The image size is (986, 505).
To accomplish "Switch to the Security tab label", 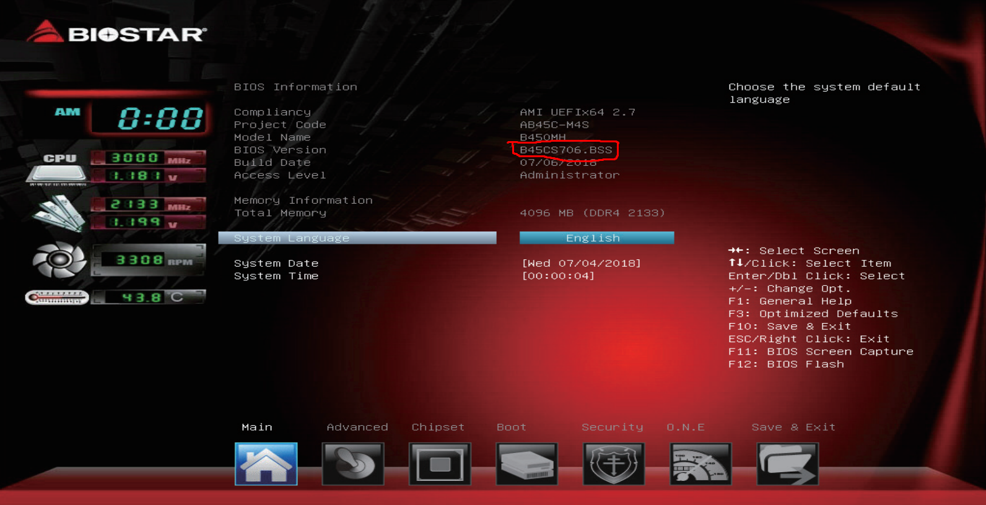I will point(613,427).
